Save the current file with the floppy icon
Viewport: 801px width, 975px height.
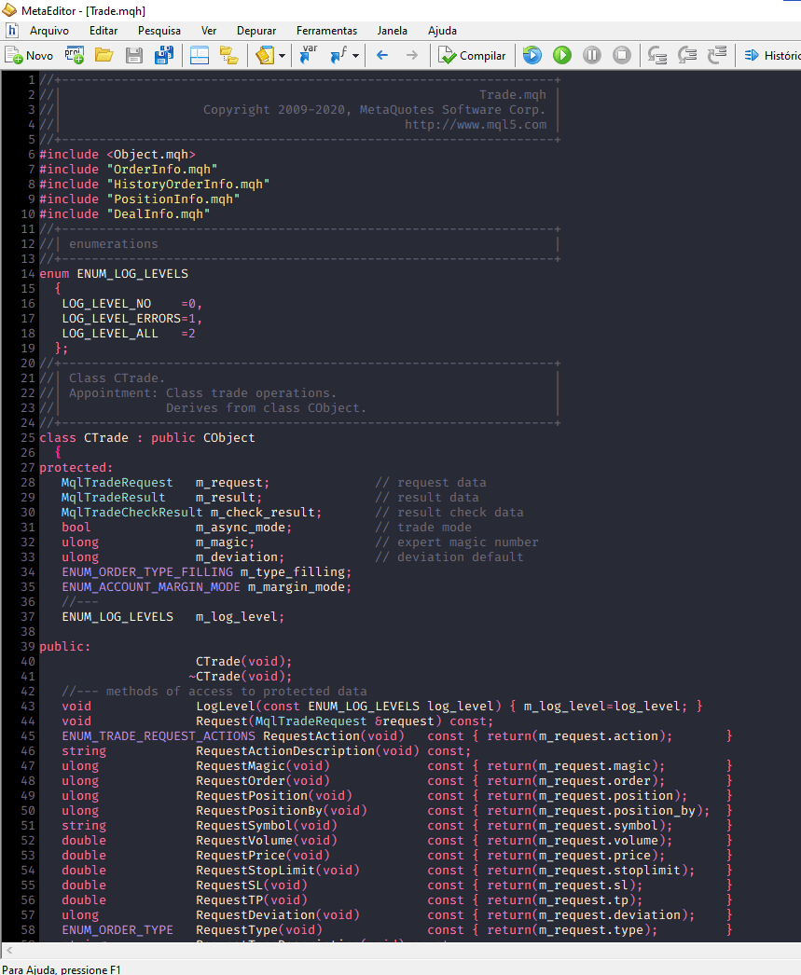pyautogui.click(x=134, y=55)
